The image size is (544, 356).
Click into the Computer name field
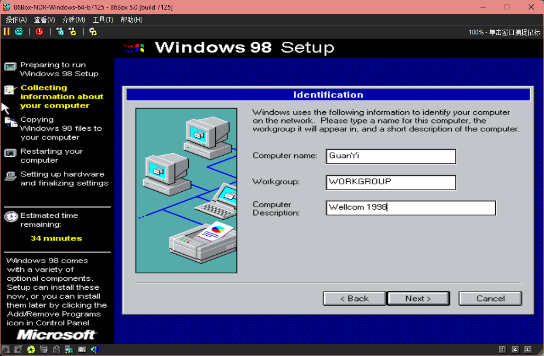(391, 156)
